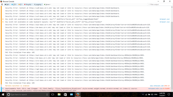Click the Firefox logo in the title bar
Image resolution: width=173 pixels, height=97 pixels.
tap(1, 1)
